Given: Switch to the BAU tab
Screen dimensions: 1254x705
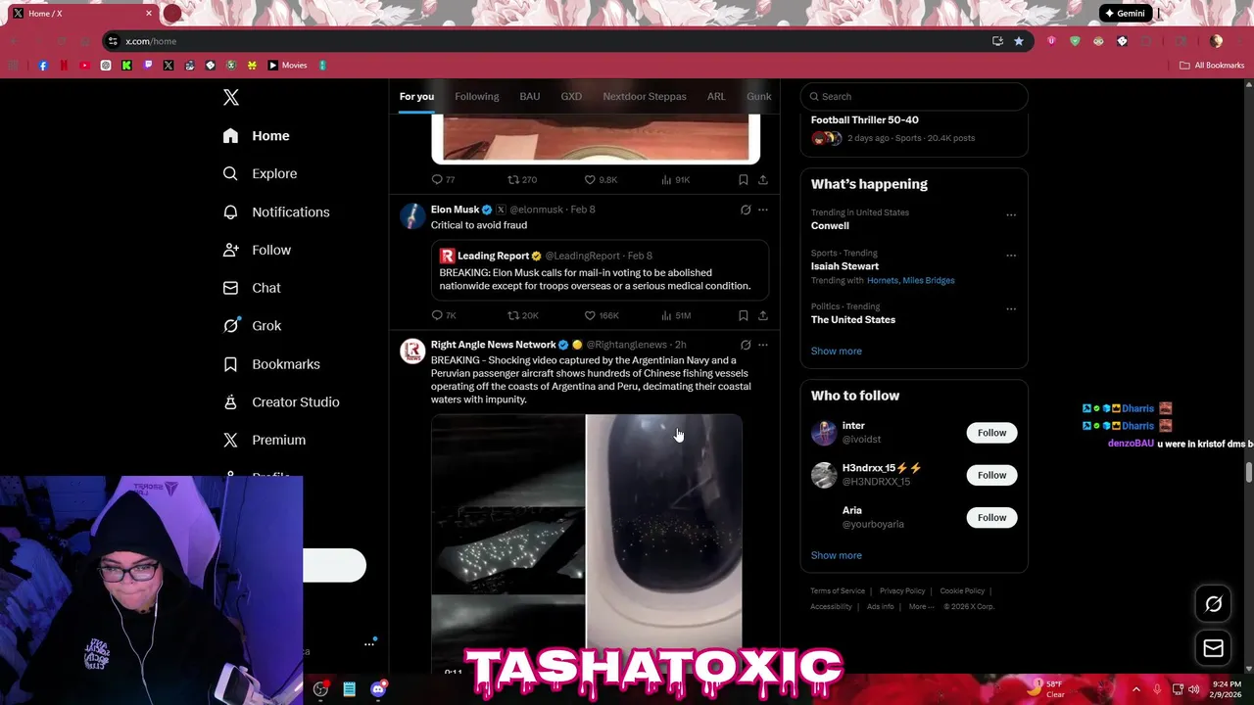Looking at the screenshot, I should tap(530, 96).
